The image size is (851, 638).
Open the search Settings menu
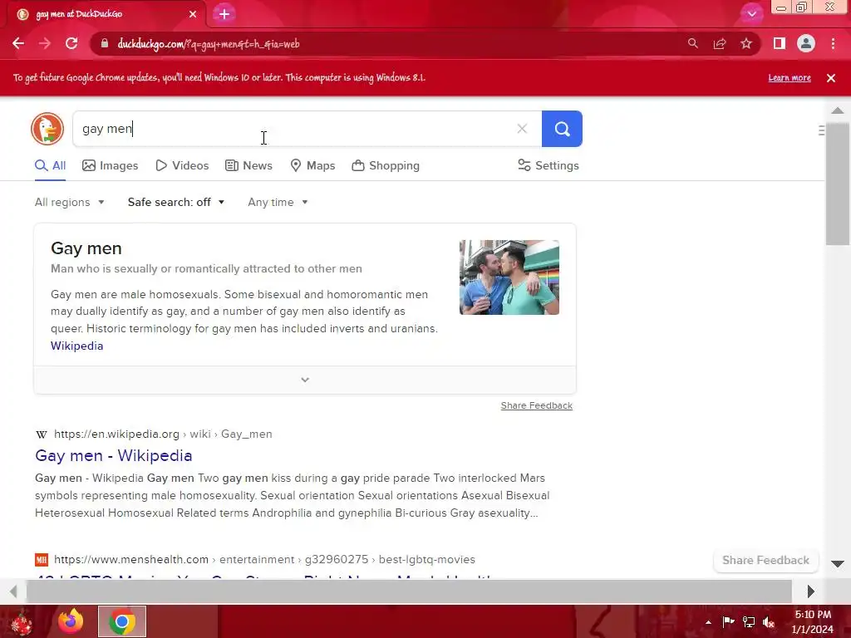(x=548, y=165)
